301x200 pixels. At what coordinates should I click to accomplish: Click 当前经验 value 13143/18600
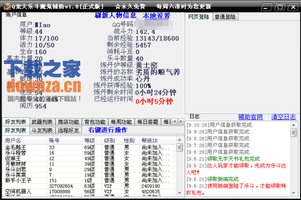pos(157,38)
